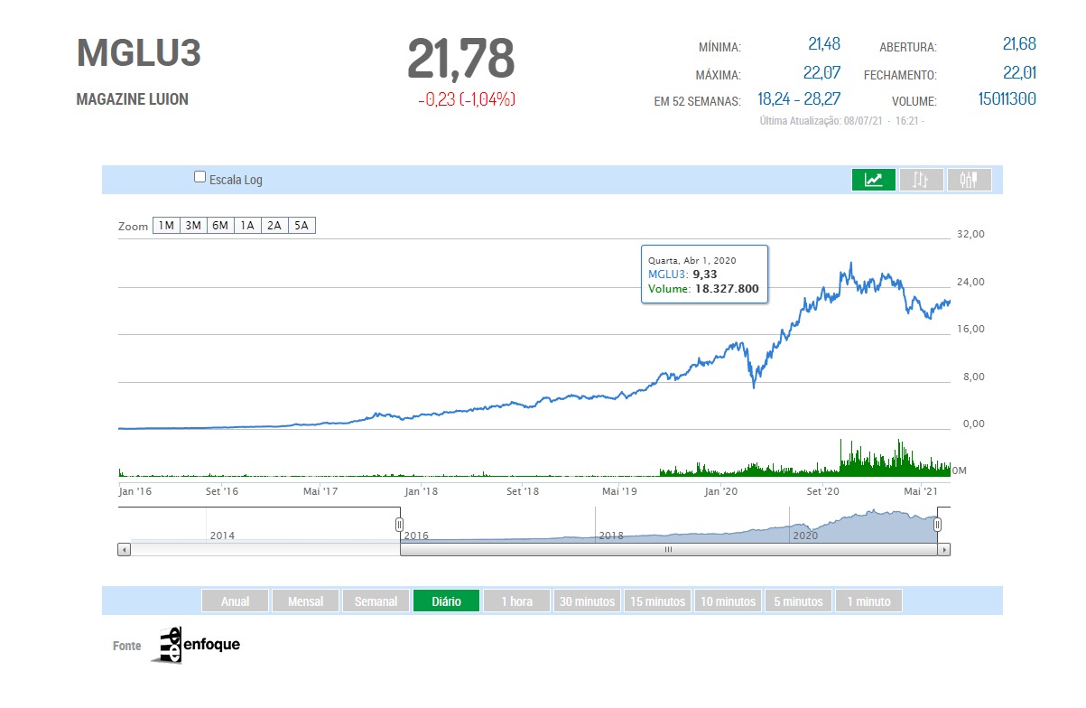Choose the 2A zoom range
Viewport: 1086px width, 708px height.
pos(274,226)
